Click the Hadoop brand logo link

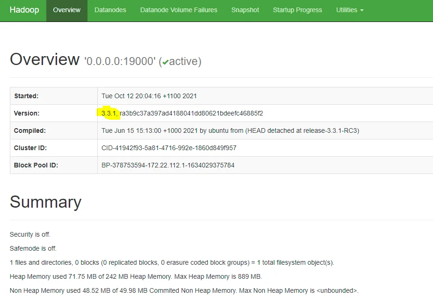coord(24,10)
